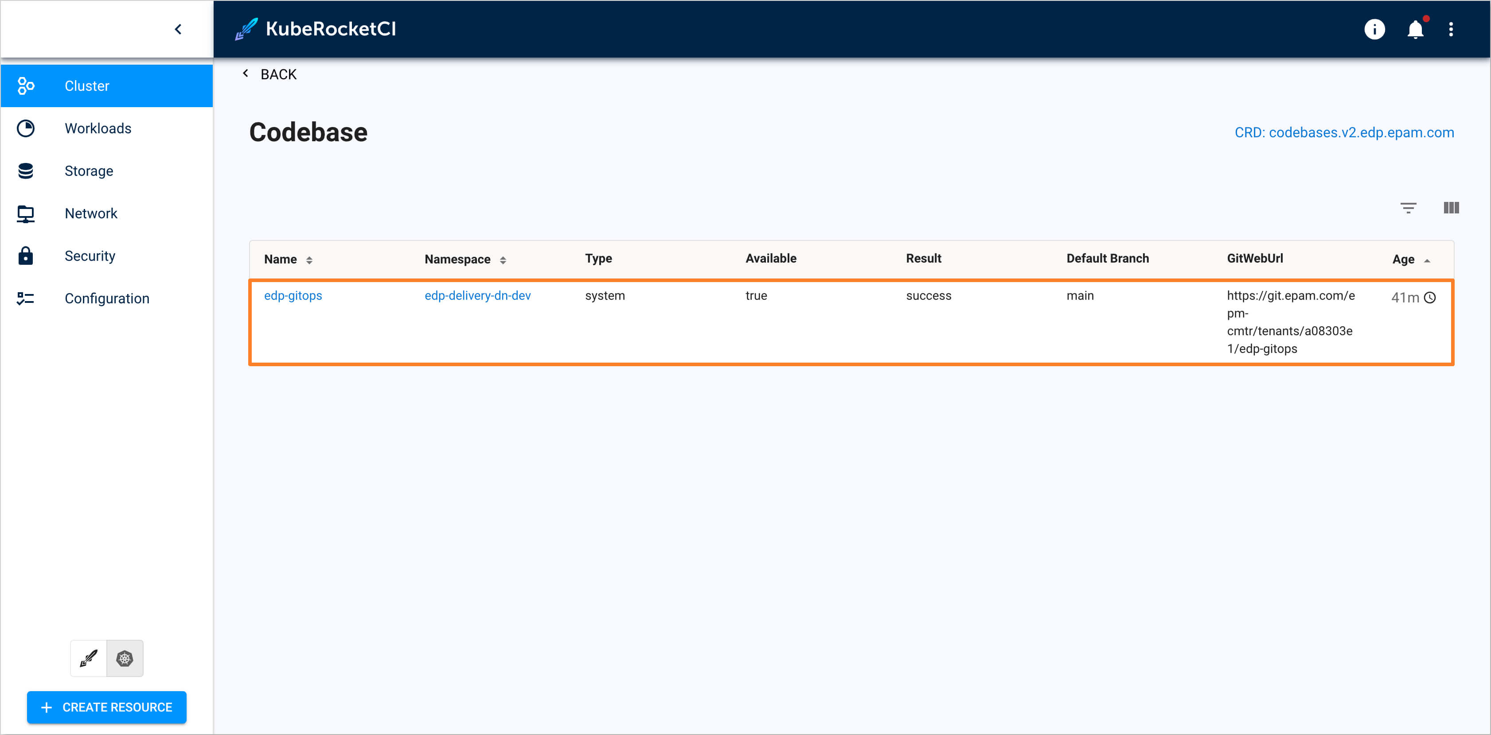Open the edp-gitops codebase link

pyautogui.click(x=293, y=295)
